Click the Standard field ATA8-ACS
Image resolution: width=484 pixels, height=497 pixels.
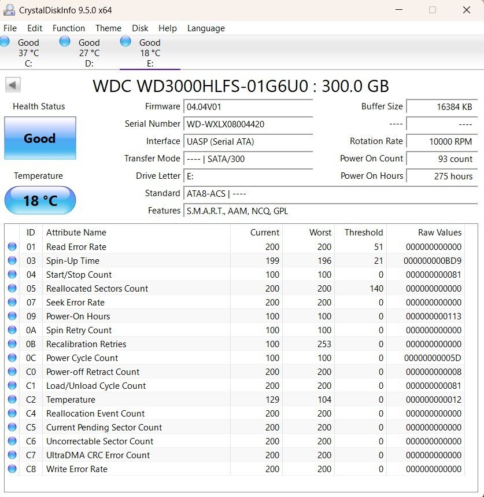coord(330,193)
